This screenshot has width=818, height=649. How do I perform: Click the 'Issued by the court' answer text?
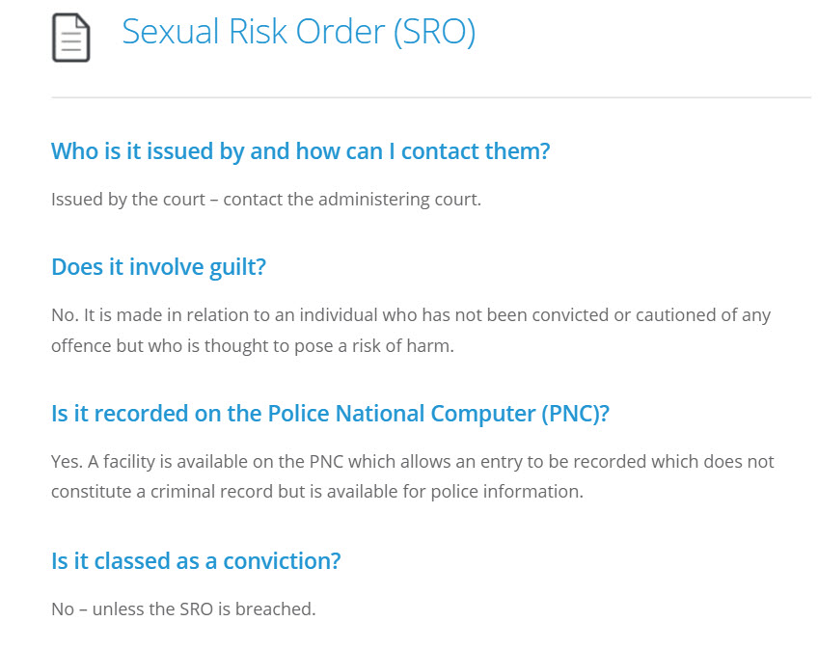(x=127, y=200)
